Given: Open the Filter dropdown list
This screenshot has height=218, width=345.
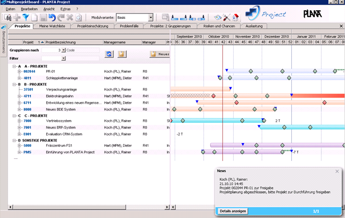Looking at the screenshot, I should pos(63,58).
